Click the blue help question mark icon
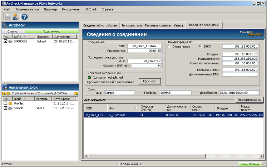 pyautogui.click(x=25, y=17)
